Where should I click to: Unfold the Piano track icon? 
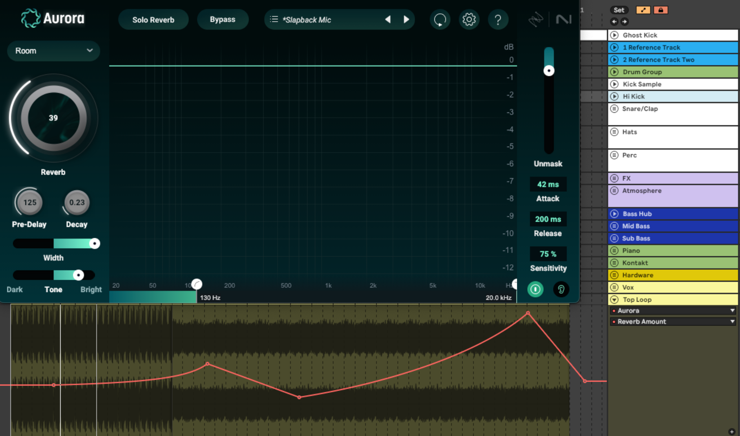[614, 251]
